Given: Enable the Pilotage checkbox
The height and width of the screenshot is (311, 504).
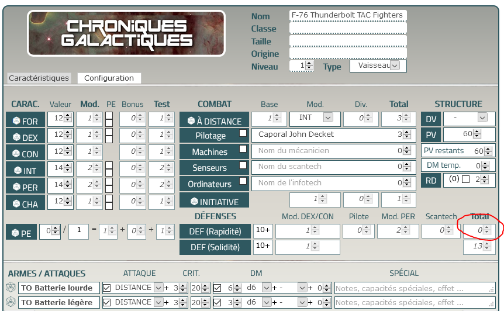Looking at the screenshot, I should point(243,133).
